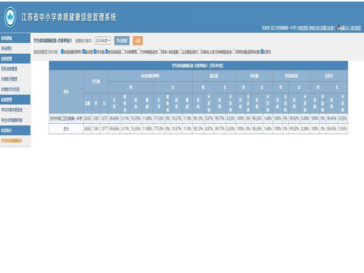Click the QQ penguin icon
This screenshot has height=273, width=364.
338,27
